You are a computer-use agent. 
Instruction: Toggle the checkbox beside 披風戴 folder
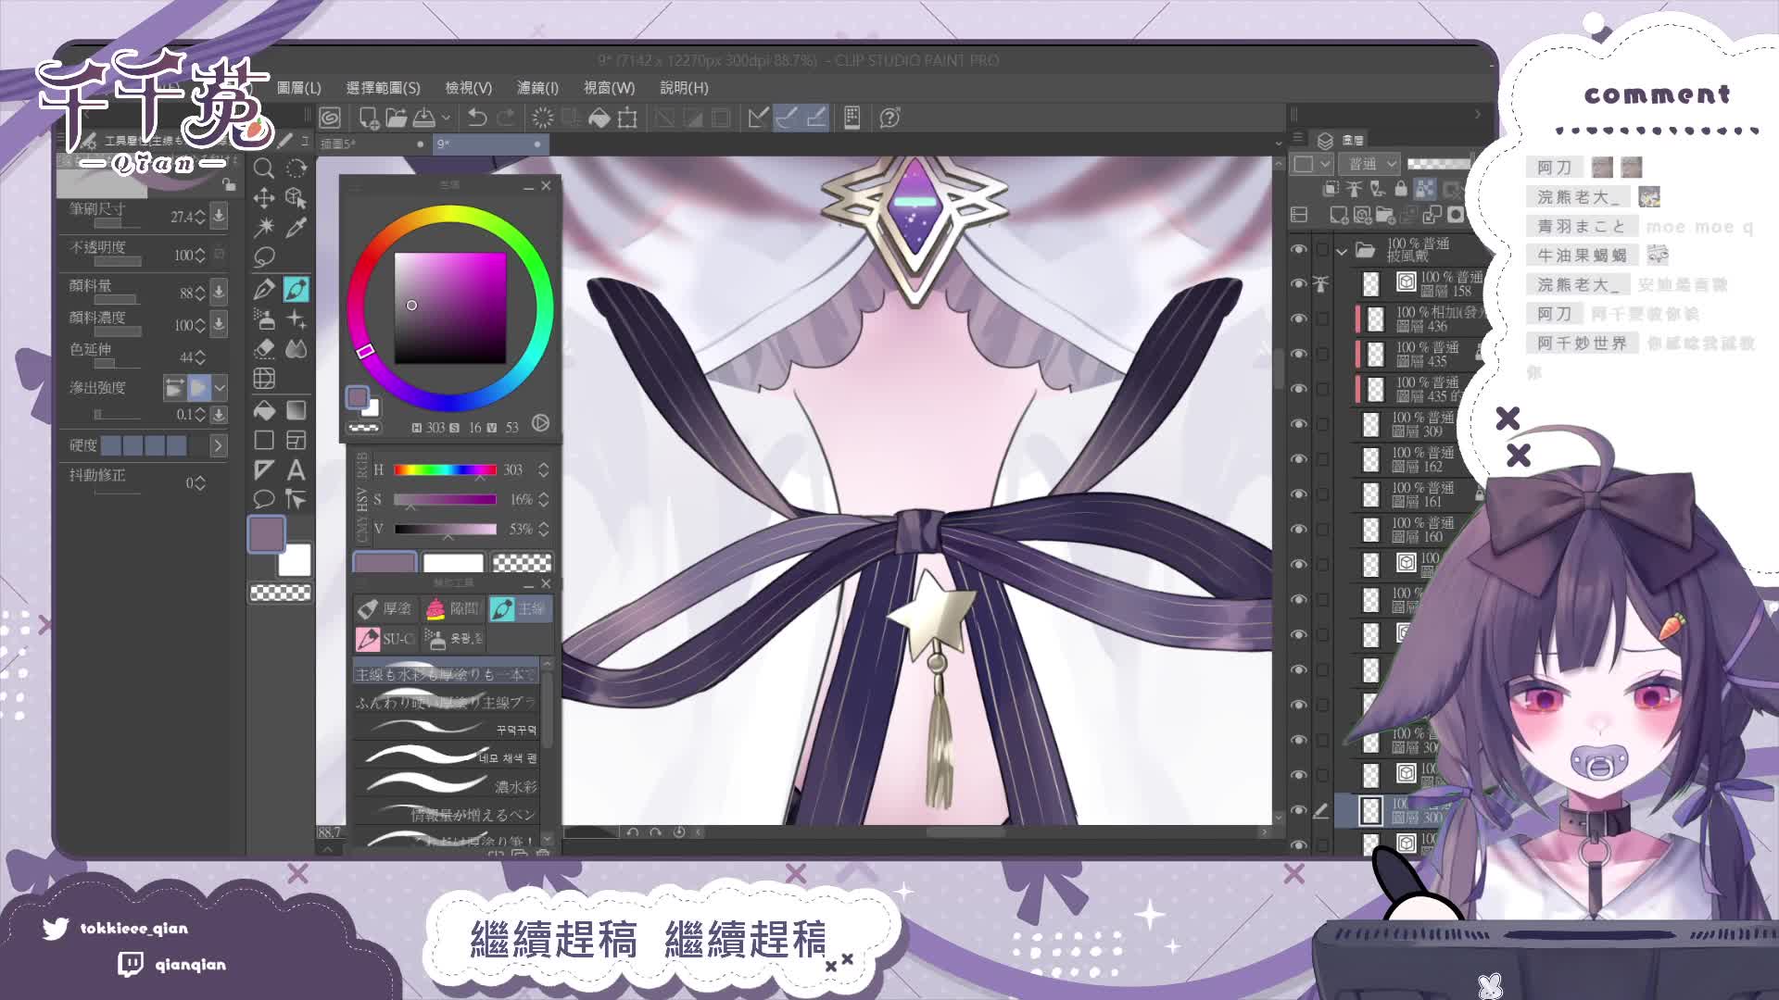[1323, 249]
